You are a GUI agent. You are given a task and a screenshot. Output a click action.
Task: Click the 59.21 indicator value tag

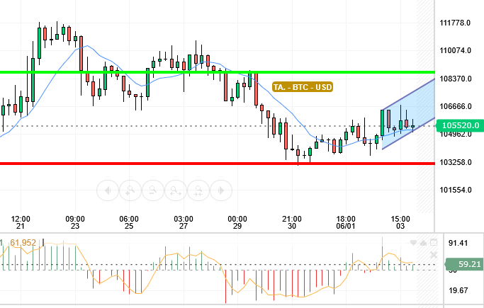(465, 264)
